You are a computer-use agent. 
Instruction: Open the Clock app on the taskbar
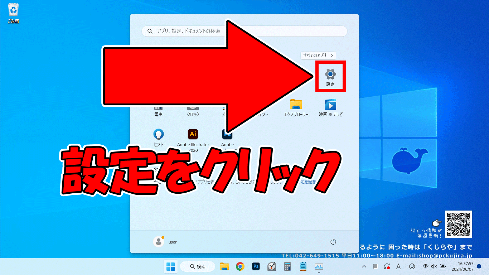(x=272, y=266)
